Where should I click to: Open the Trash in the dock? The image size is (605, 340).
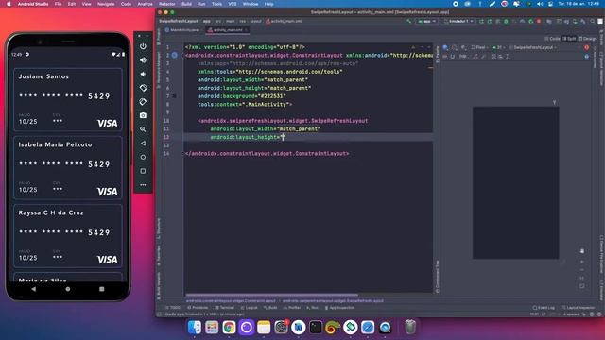[x=410, y=328]
